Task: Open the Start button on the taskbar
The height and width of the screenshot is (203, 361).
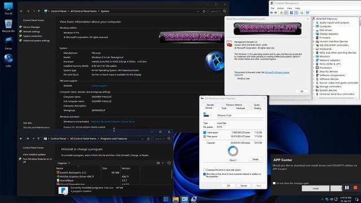Action: coord(166,199)
